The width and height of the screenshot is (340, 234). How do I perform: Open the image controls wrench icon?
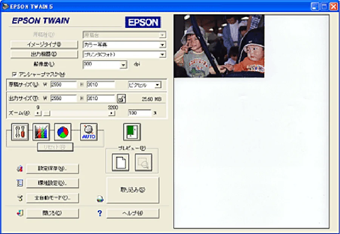[x=20, y=132]
